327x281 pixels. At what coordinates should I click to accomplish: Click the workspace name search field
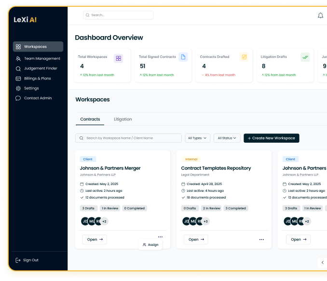point(128,138)
